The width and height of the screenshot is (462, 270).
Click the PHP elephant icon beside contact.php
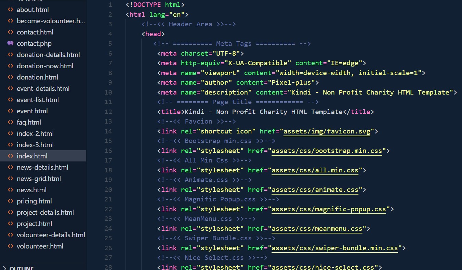pyautogui.click(x=10, y=43)
